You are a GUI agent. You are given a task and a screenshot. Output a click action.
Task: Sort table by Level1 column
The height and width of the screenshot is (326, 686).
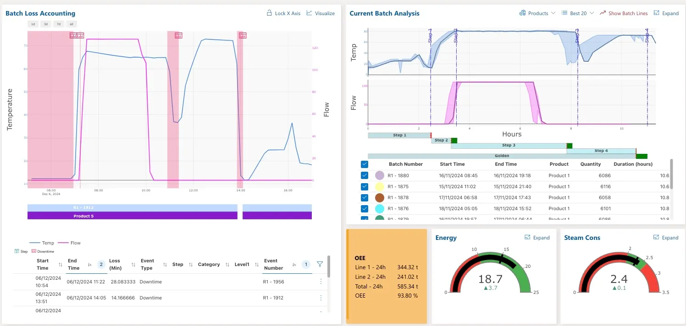(x=257, y=265)
